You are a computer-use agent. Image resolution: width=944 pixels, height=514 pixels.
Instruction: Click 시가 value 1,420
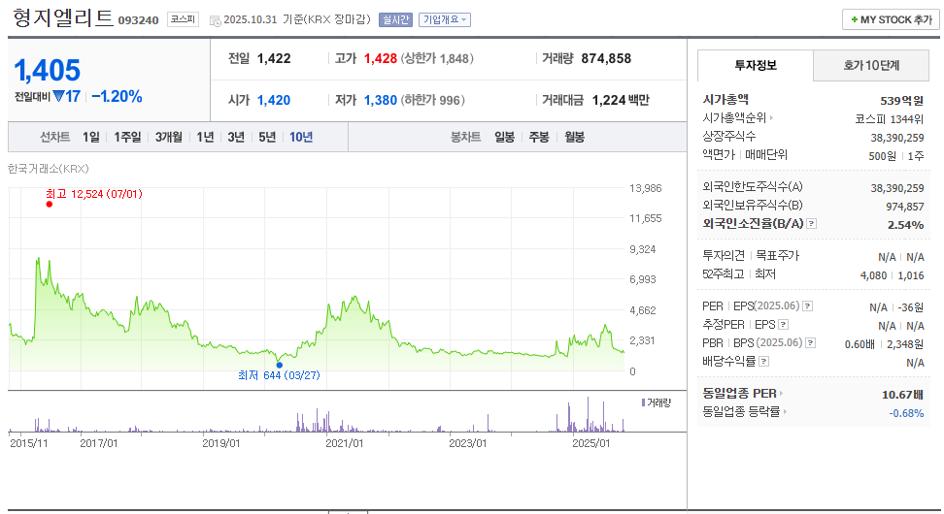point(274,100)
